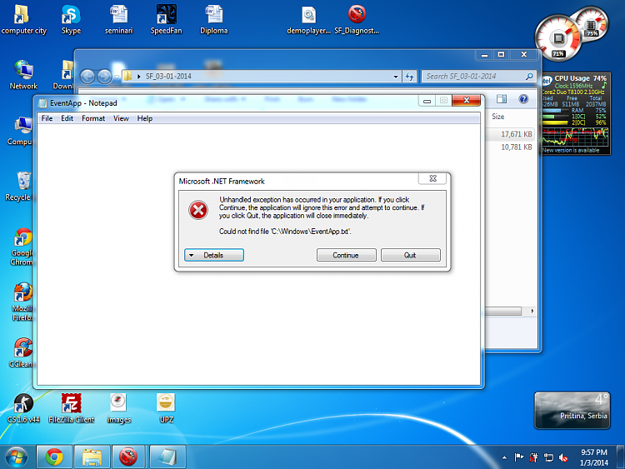The height and width of the screenshot is (469, 625).
Task: Launch SF_Diagnost desktop icon
Action: tap(357, 20)
